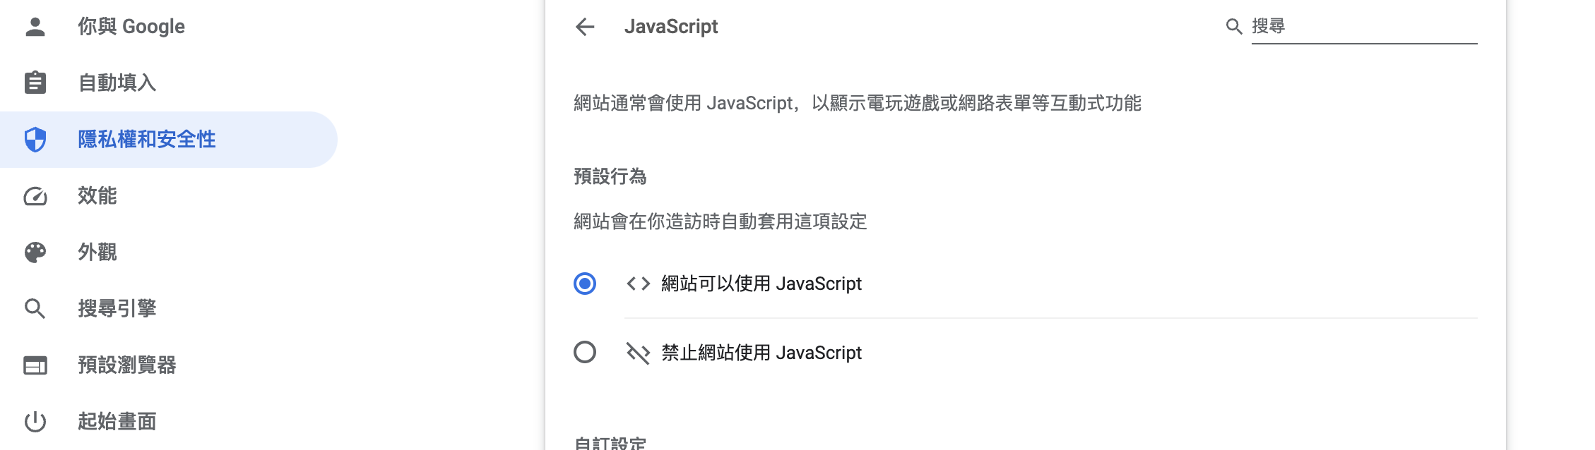Open the 你與 Google settings section
The width and height of the screenshot is (1595, 450).
[x=131, y=27]
